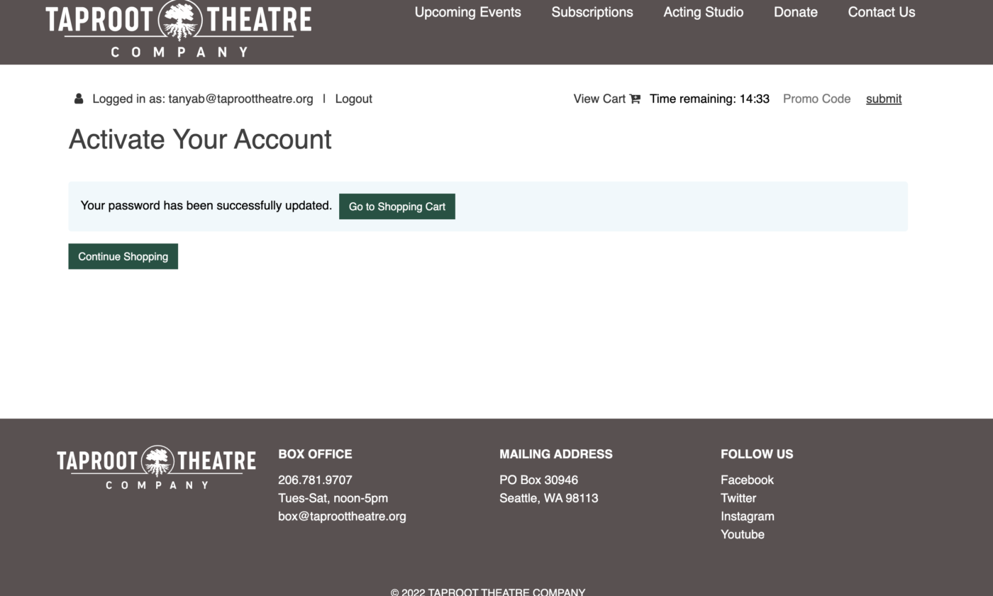Open the View Cart link
This screenshot has width=993, height=596.
599,99
